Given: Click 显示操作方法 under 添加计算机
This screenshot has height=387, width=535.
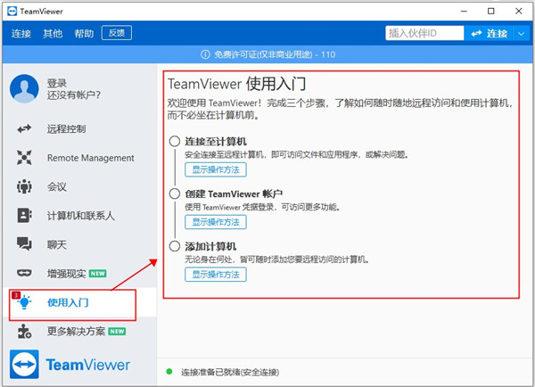Looking at the screenshot, I should click(216, 275).
